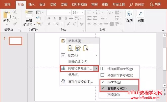The image size is (167, 102).
Task: Open the font name combo box
Action: click(59, 13)
